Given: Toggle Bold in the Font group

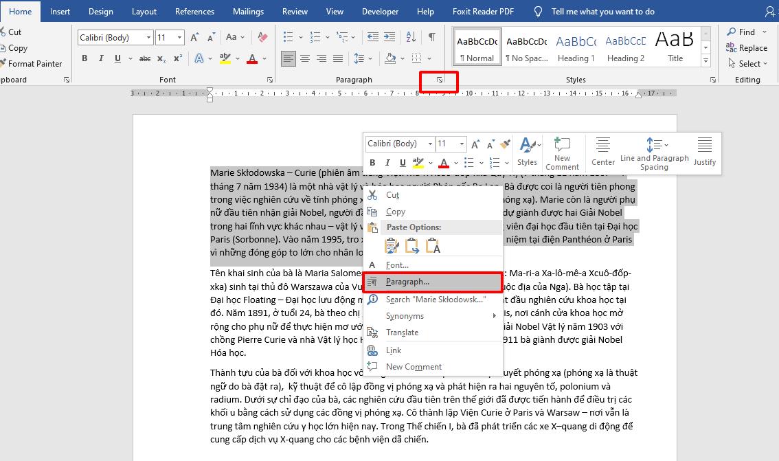Looking at the screenshot, I should point(84,58).
